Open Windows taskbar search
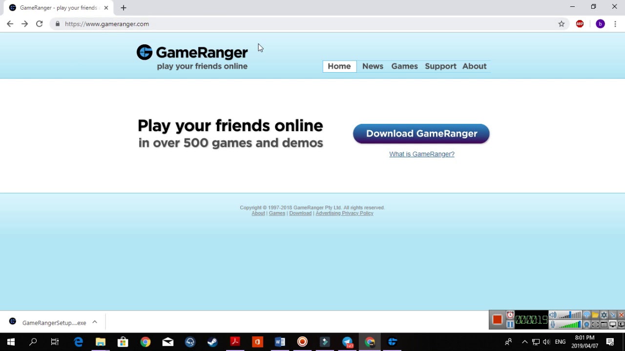Viewport: 625px width, 351px height. (x=33, y=342)
